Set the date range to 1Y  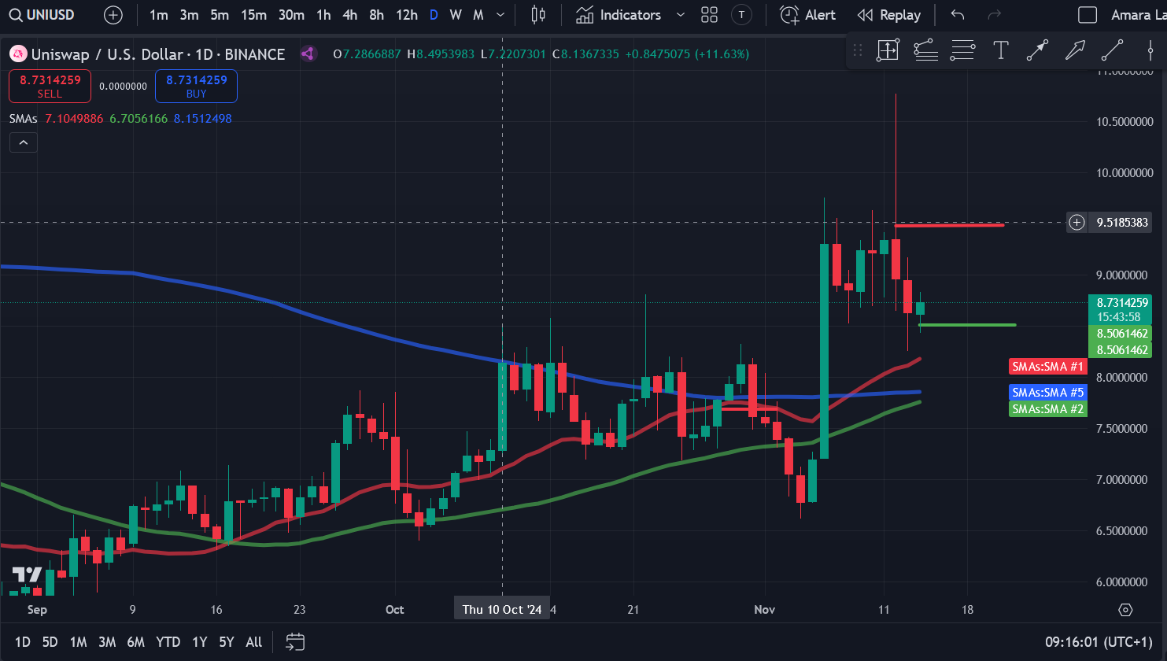(x=199, y=642)
